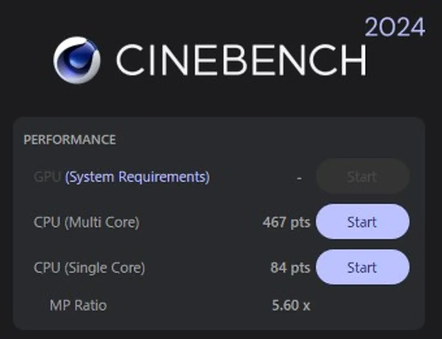Click the 84 pts single core score

(290, 268)
